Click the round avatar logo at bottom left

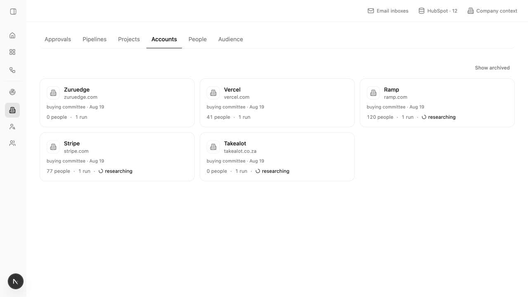click(16, 282)
